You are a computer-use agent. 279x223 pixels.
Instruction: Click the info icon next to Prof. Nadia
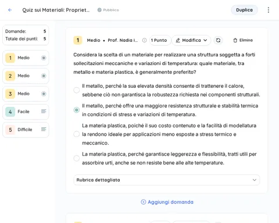click(x=144, y=40)
